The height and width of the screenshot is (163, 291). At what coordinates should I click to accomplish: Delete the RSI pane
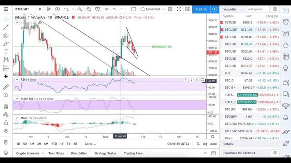[197, 80]
